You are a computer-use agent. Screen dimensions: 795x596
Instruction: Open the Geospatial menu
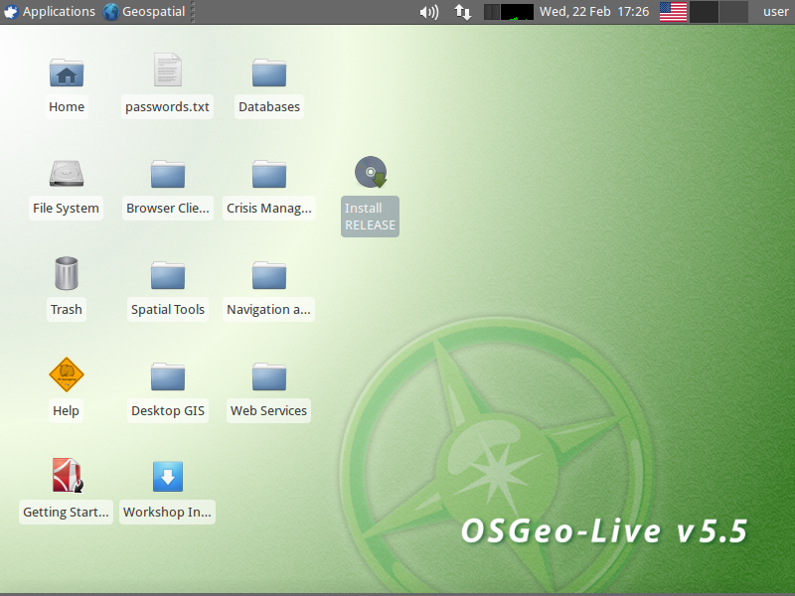point(144,12)
